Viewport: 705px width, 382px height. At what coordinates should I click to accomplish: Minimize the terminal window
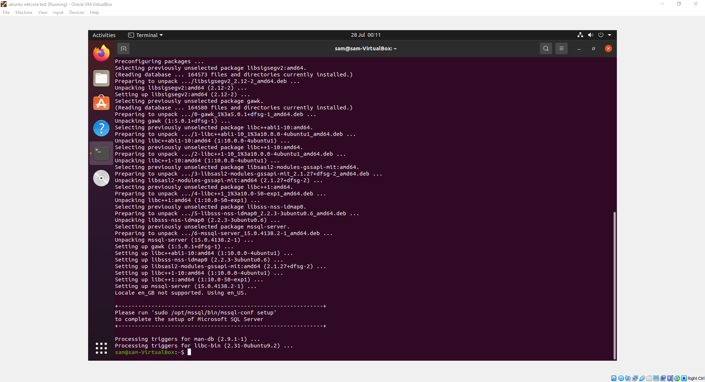point(579,48)
